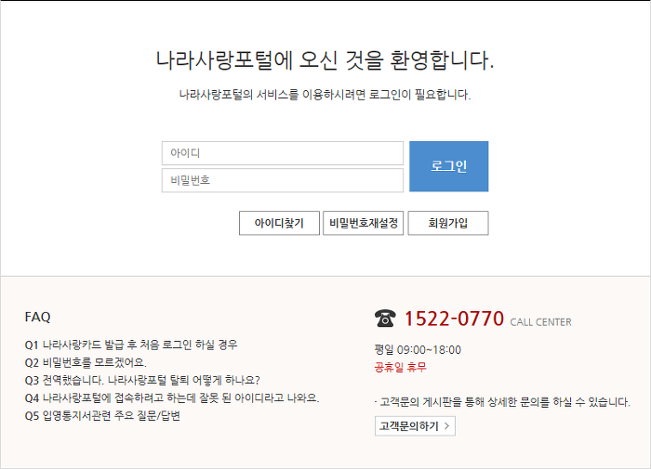Click the CALL CENTER label
Screen dimensions: 651x469
click(540, 322)
